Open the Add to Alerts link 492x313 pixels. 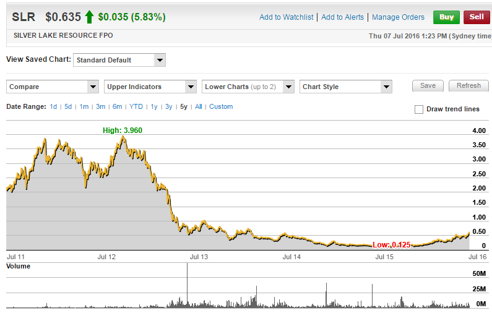tap(342, 17)
